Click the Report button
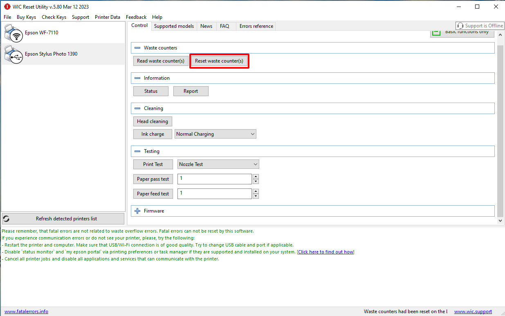Screen dimensions: 505x316 coord(191,91)
